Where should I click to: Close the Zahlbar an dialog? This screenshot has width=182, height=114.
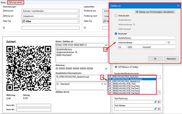coord(178,6)
